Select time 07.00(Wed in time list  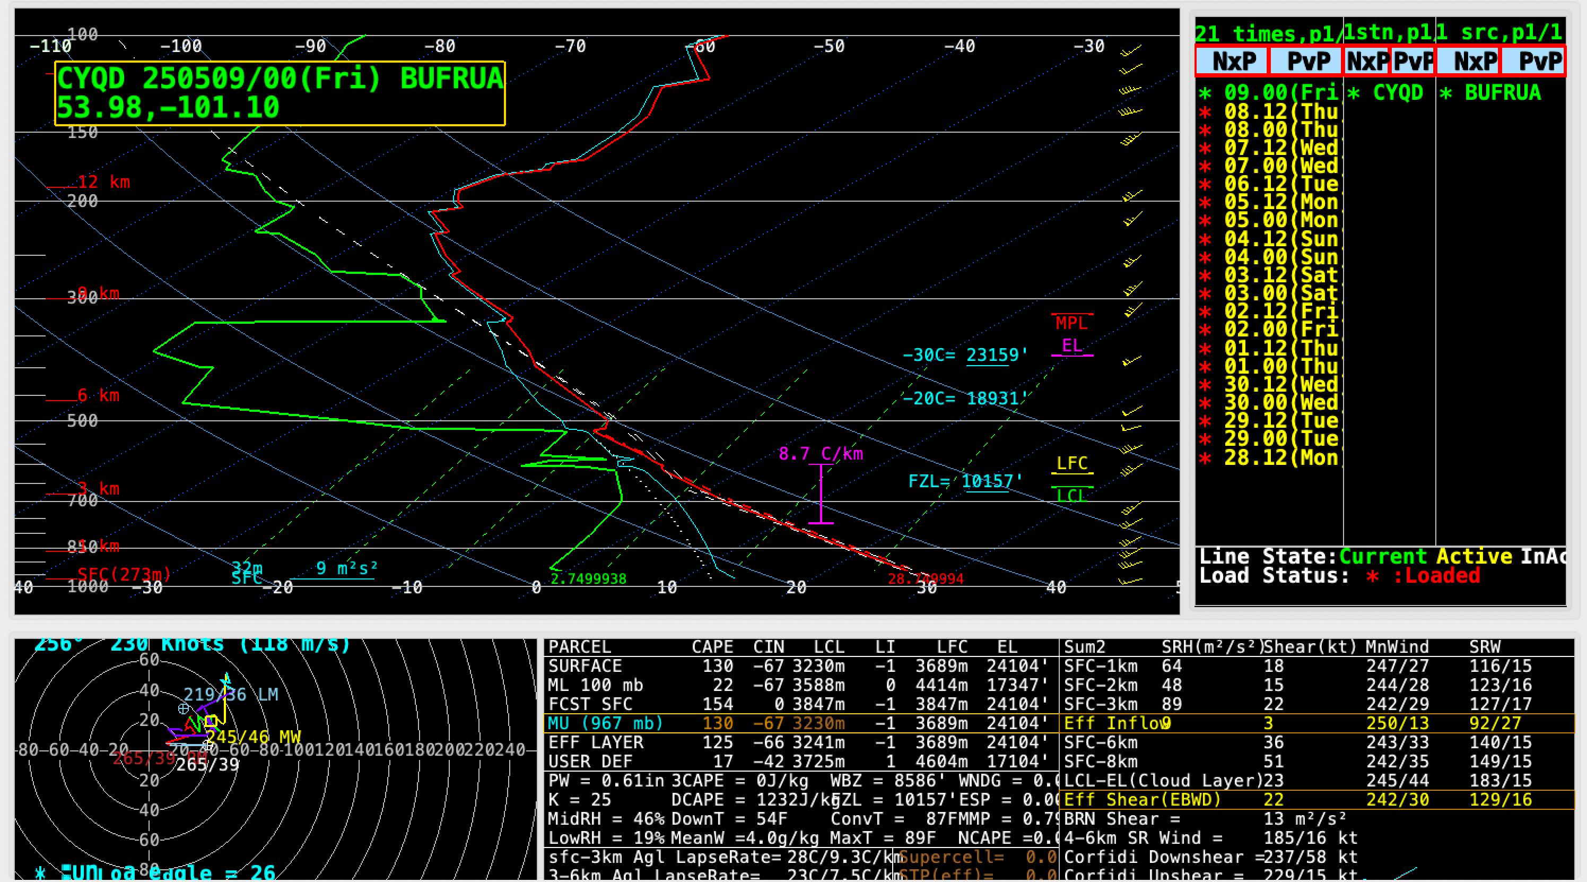[x=1270, y=166]
